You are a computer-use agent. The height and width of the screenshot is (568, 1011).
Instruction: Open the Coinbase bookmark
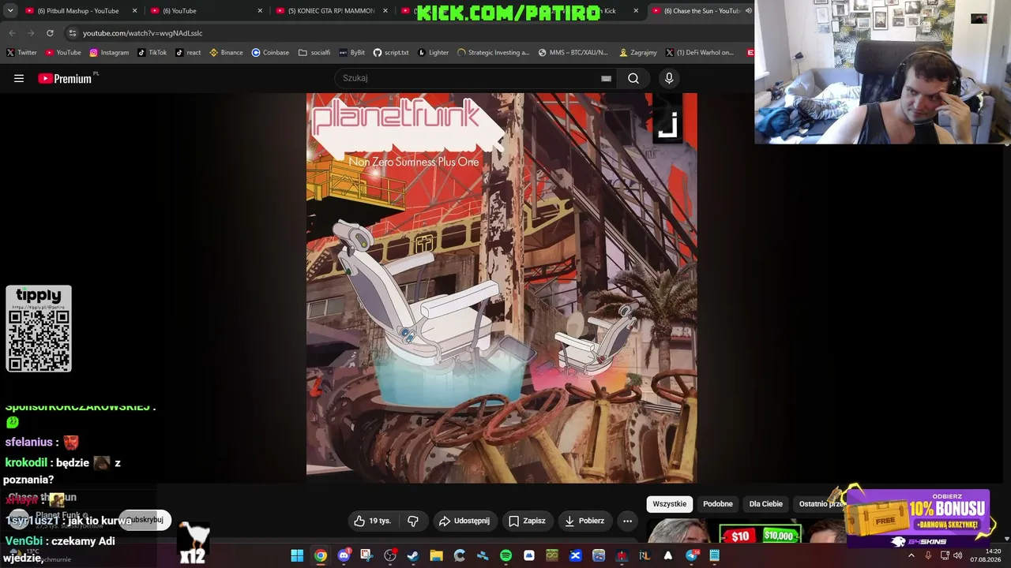click(x=270, y=53)
